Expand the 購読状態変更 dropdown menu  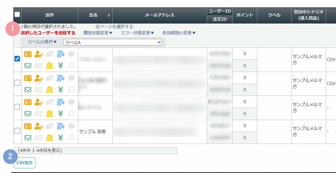(x=98, y=33)
